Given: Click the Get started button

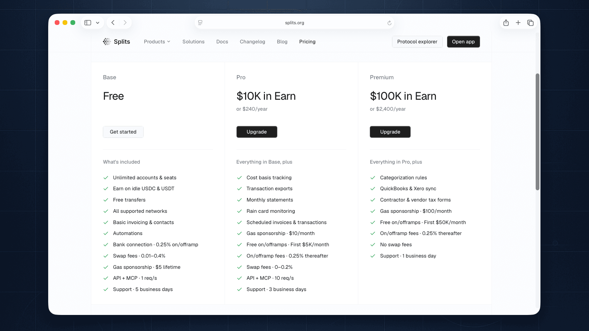Looking at the screenshot, I should click(x=123, y=132).
